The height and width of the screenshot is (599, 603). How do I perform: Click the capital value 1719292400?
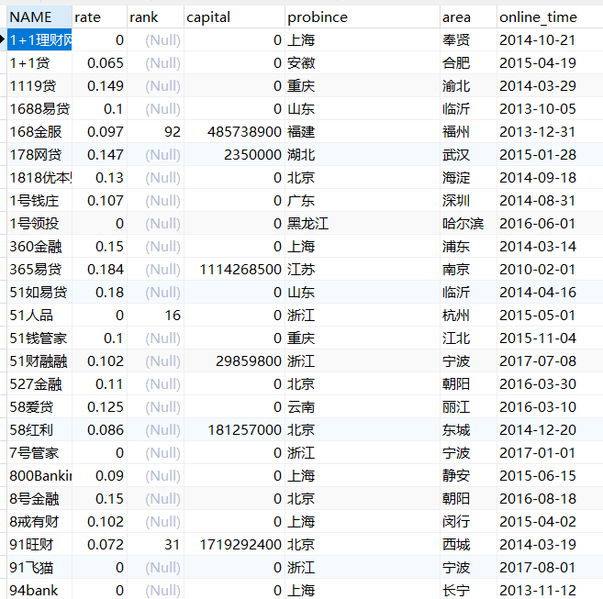tap(240, 545)
